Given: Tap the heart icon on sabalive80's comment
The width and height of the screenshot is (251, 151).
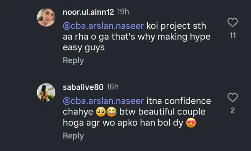Looking at the screenshot, I should click(x=232, y=98).
